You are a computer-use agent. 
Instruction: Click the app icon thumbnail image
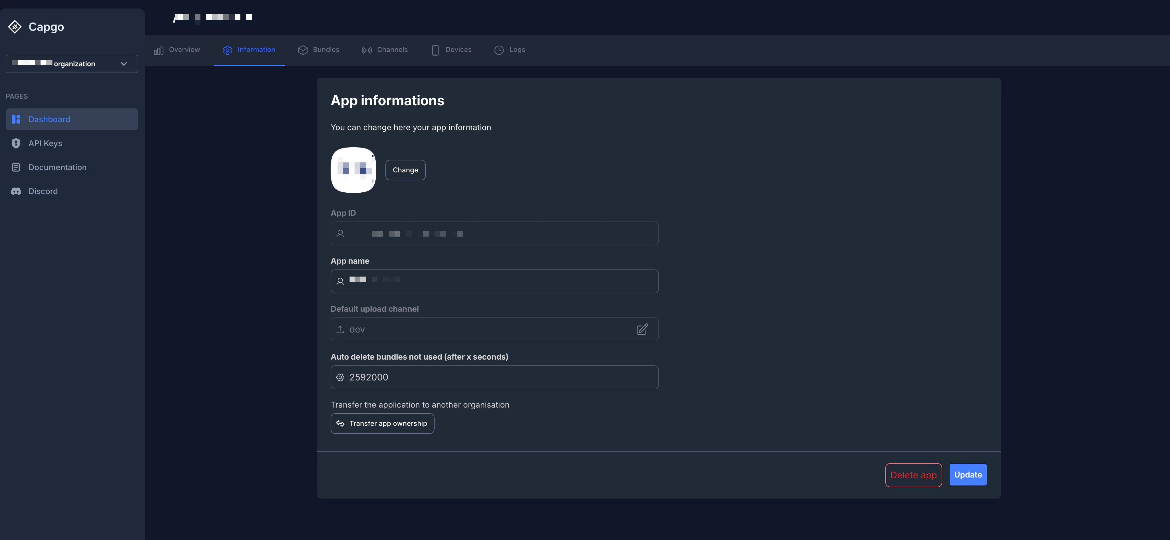[353, 170]
